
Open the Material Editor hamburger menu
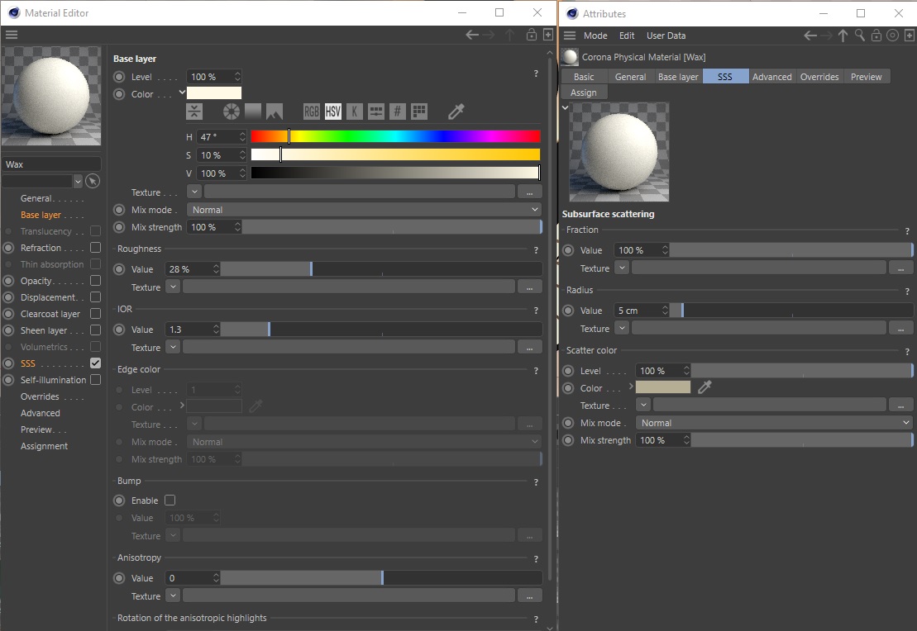12,35
